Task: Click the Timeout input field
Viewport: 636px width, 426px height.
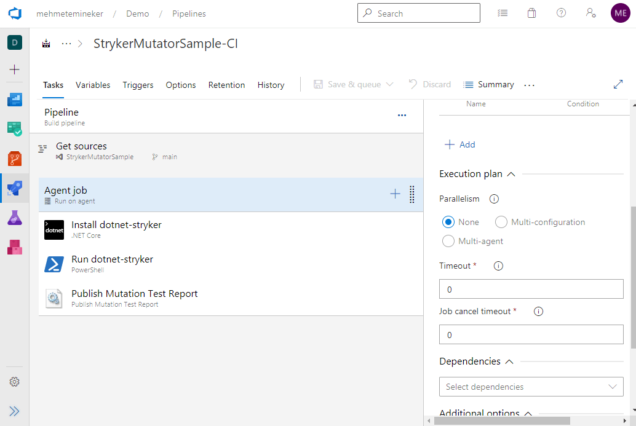Action: [531, 289]
